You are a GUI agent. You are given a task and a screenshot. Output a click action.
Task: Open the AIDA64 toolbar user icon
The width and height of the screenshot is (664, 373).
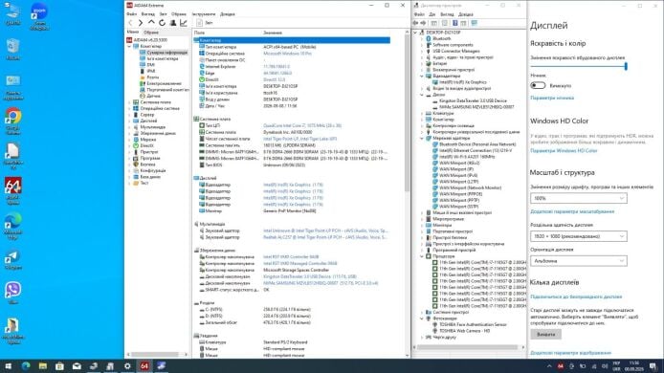(x=173, y=23)
